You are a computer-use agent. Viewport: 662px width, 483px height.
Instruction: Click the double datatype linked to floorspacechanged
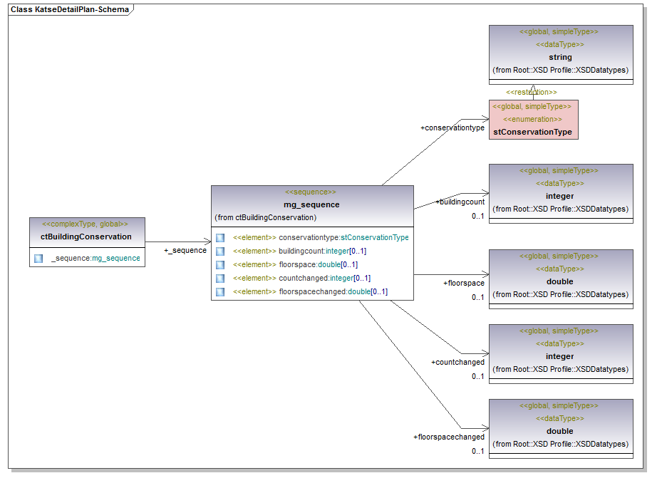tap(560, 430)
